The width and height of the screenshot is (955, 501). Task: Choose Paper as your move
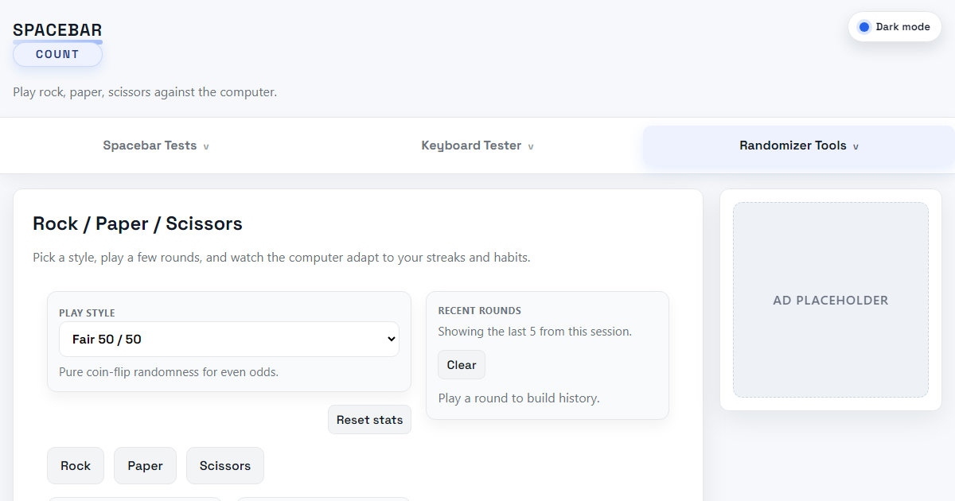click(x=145, y=466)
